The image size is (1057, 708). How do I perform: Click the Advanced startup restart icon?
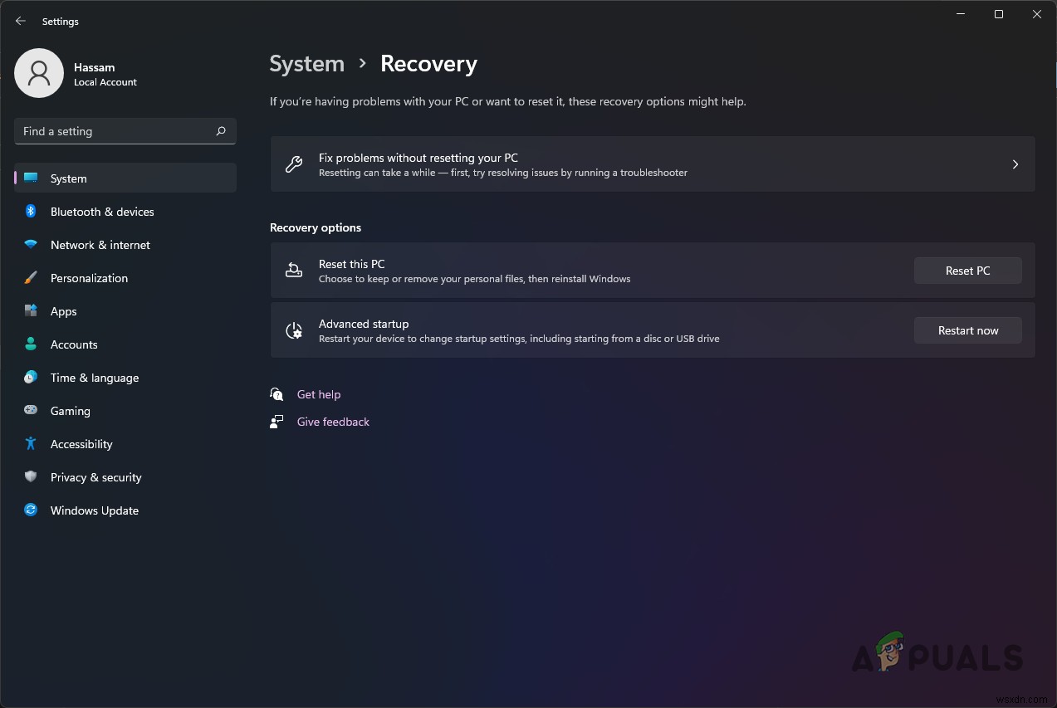click(x=294, y=330)
